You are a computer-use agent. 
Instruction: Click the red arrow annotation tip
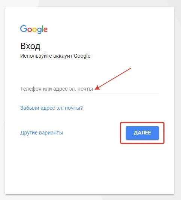coord(96,89)
